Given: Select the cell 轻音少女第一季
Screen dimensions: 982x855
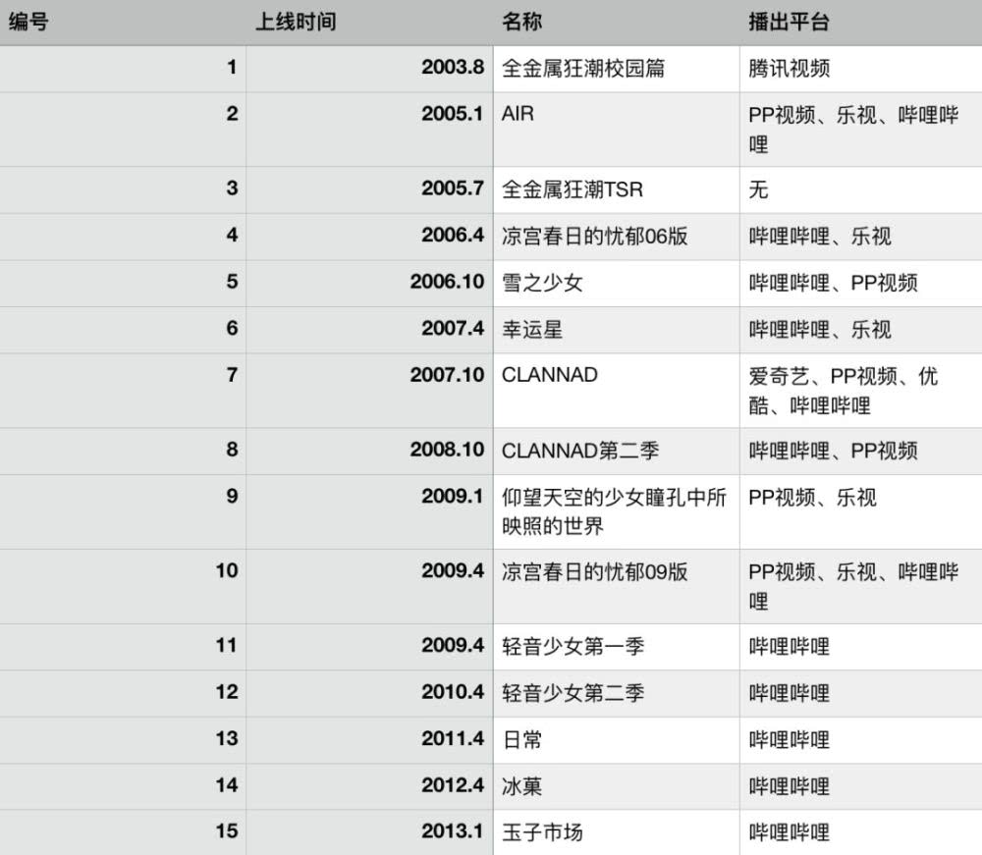Looking at the screenshot, I should (x=617, y=647).
